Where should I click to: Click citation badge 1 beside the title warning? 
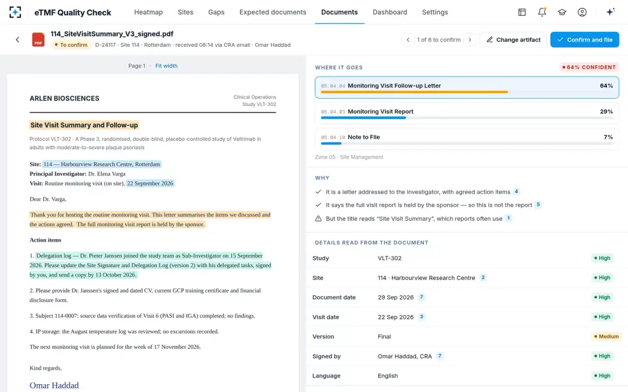tap(508, 218)
